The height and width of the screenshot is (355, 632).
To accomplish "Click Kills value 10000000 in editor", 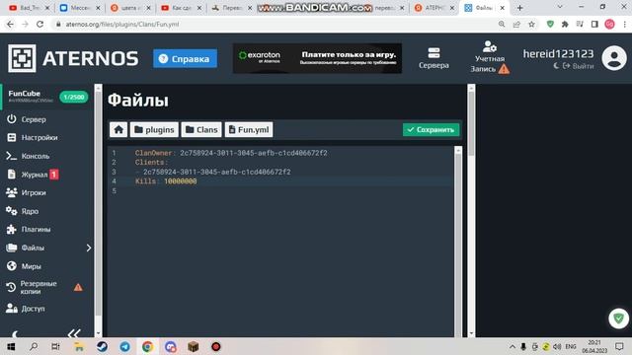I will tap(180, 181).
